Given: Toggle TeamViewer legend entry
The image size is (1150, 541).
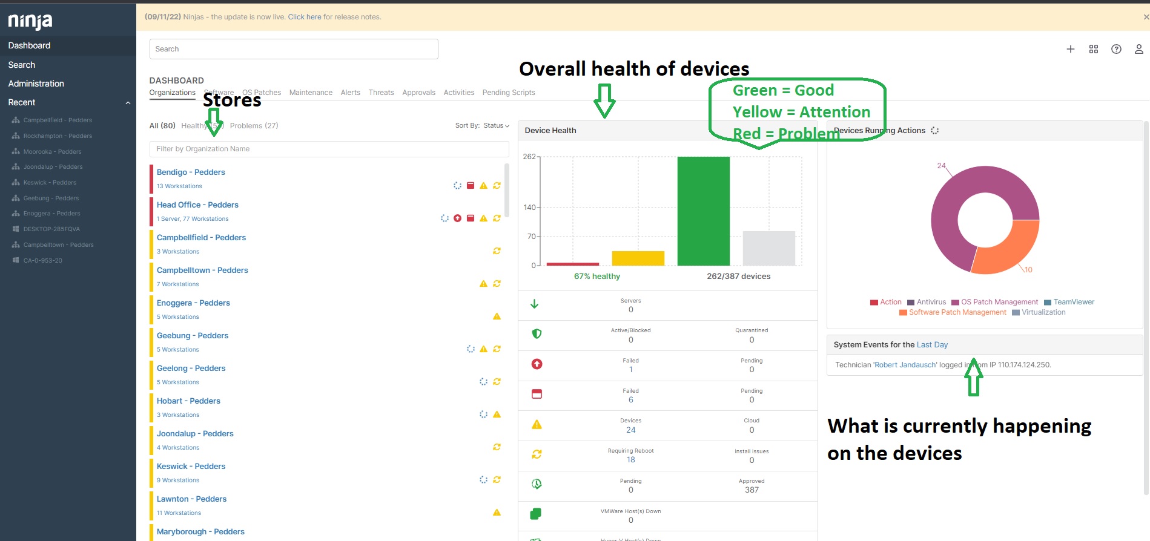Looking at the screenshot, I should coord(1069,302).
